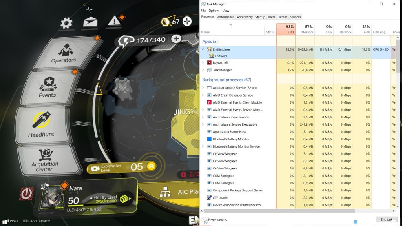This screenshot has width=402, height=226.
Task: Open the mail envelope icon
Action: pyautogui.click(x=90, y=22)
